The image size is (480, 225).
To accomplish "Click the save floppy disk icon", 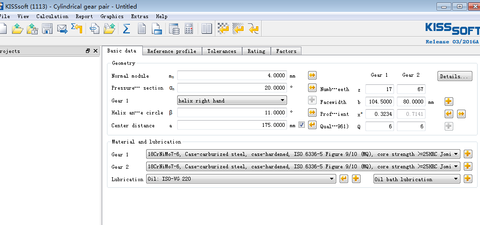I will (x=47, y=29).
